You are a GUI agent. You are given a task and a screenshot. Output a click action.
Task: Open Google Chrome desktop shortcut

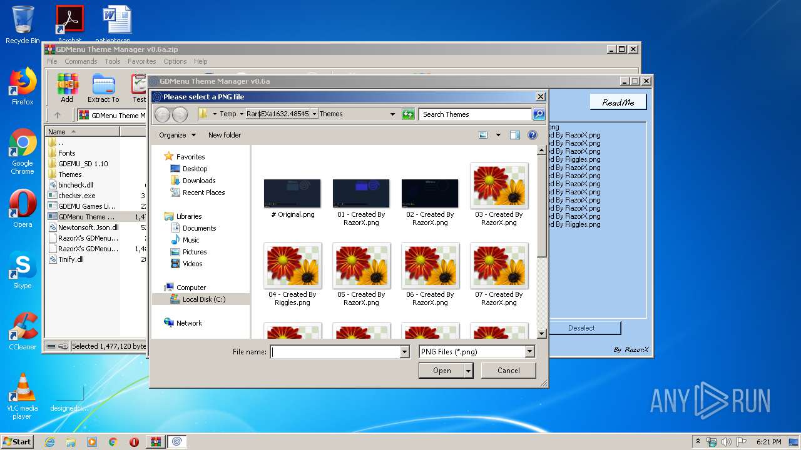point(23,151)
